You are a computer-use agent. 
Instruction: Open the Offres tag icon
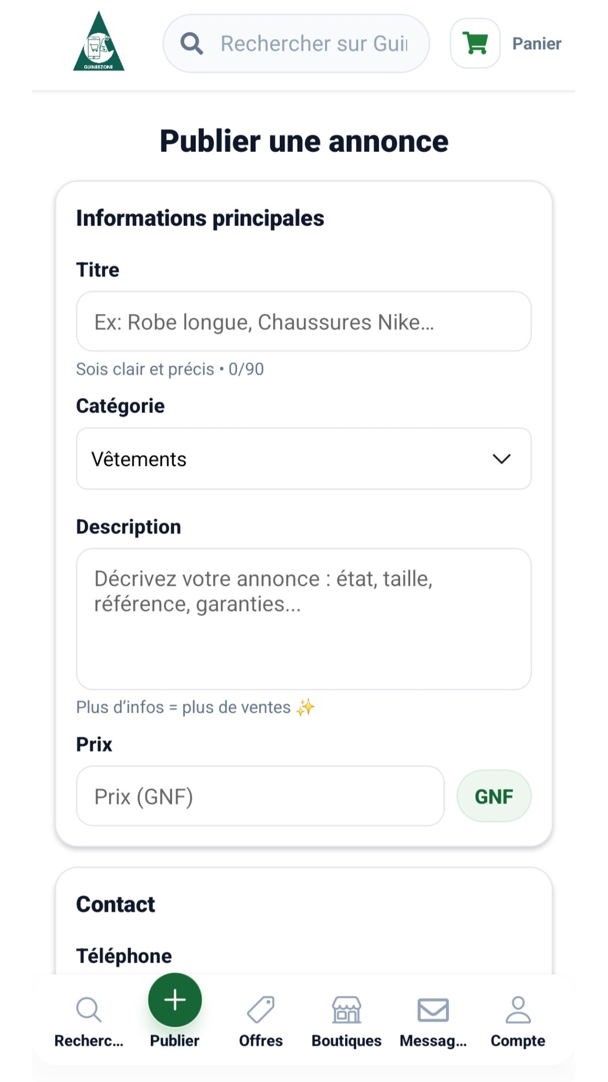(x=261, y=1009)
